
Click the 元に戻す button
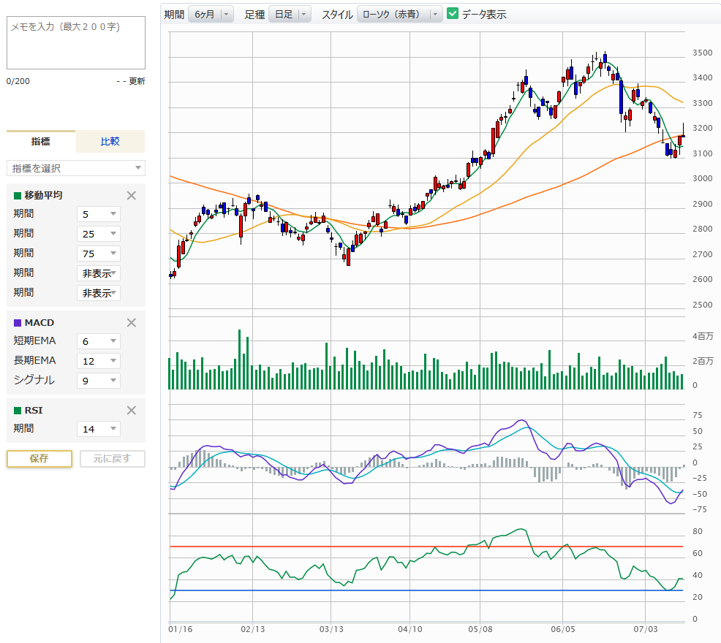tap(112, 458)
